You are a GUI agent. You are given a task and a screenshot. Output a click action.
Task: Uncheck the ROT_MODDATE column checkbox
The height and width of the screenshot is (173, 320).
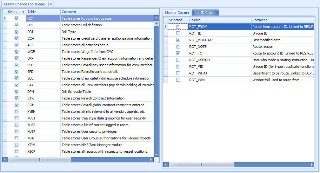coord(178,40)
